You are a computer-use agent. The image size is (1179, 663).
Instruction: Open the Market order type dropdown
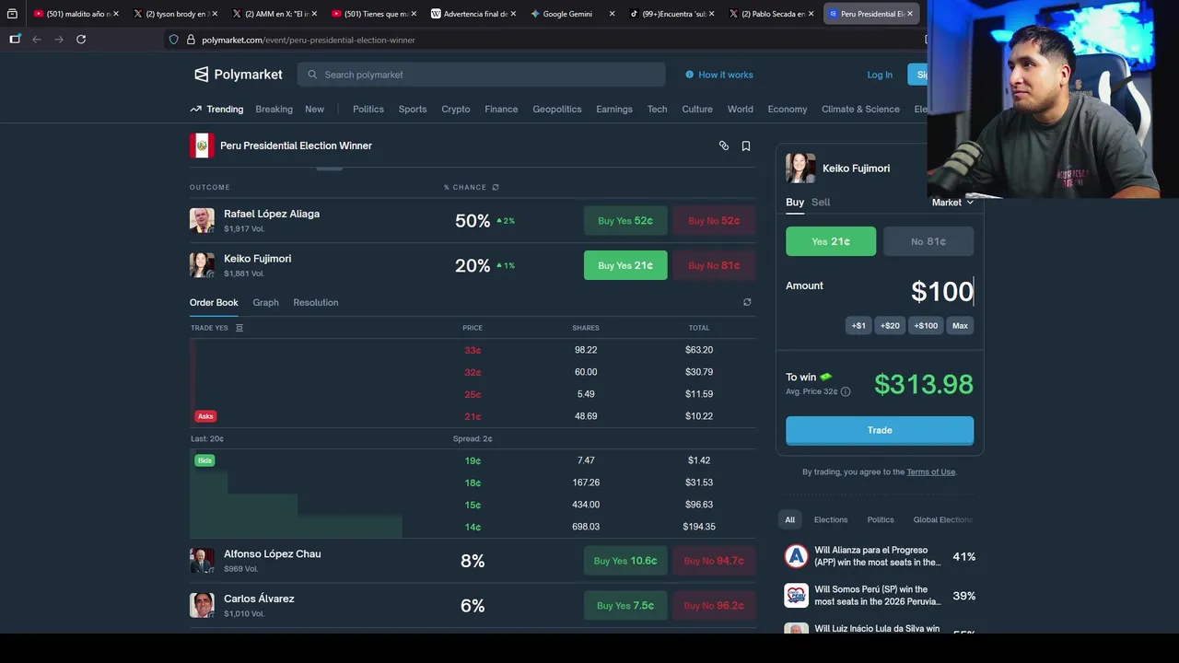click(952, 203)
